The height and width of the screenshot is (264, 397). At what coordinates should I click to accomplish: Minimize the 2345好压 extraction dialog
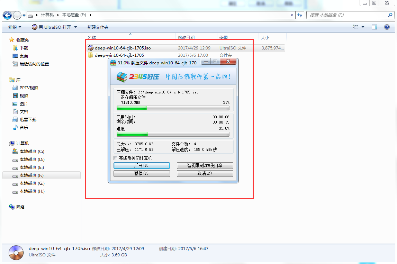[206, 62]
